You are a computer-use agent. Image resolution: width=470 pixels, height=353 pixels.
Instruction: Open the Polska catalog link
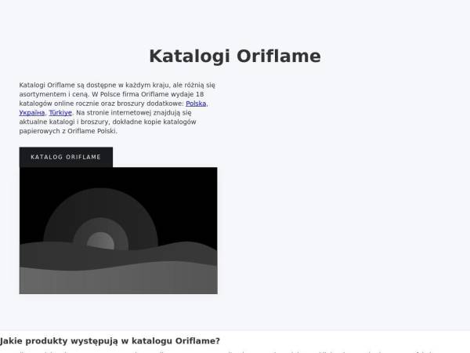196,104
